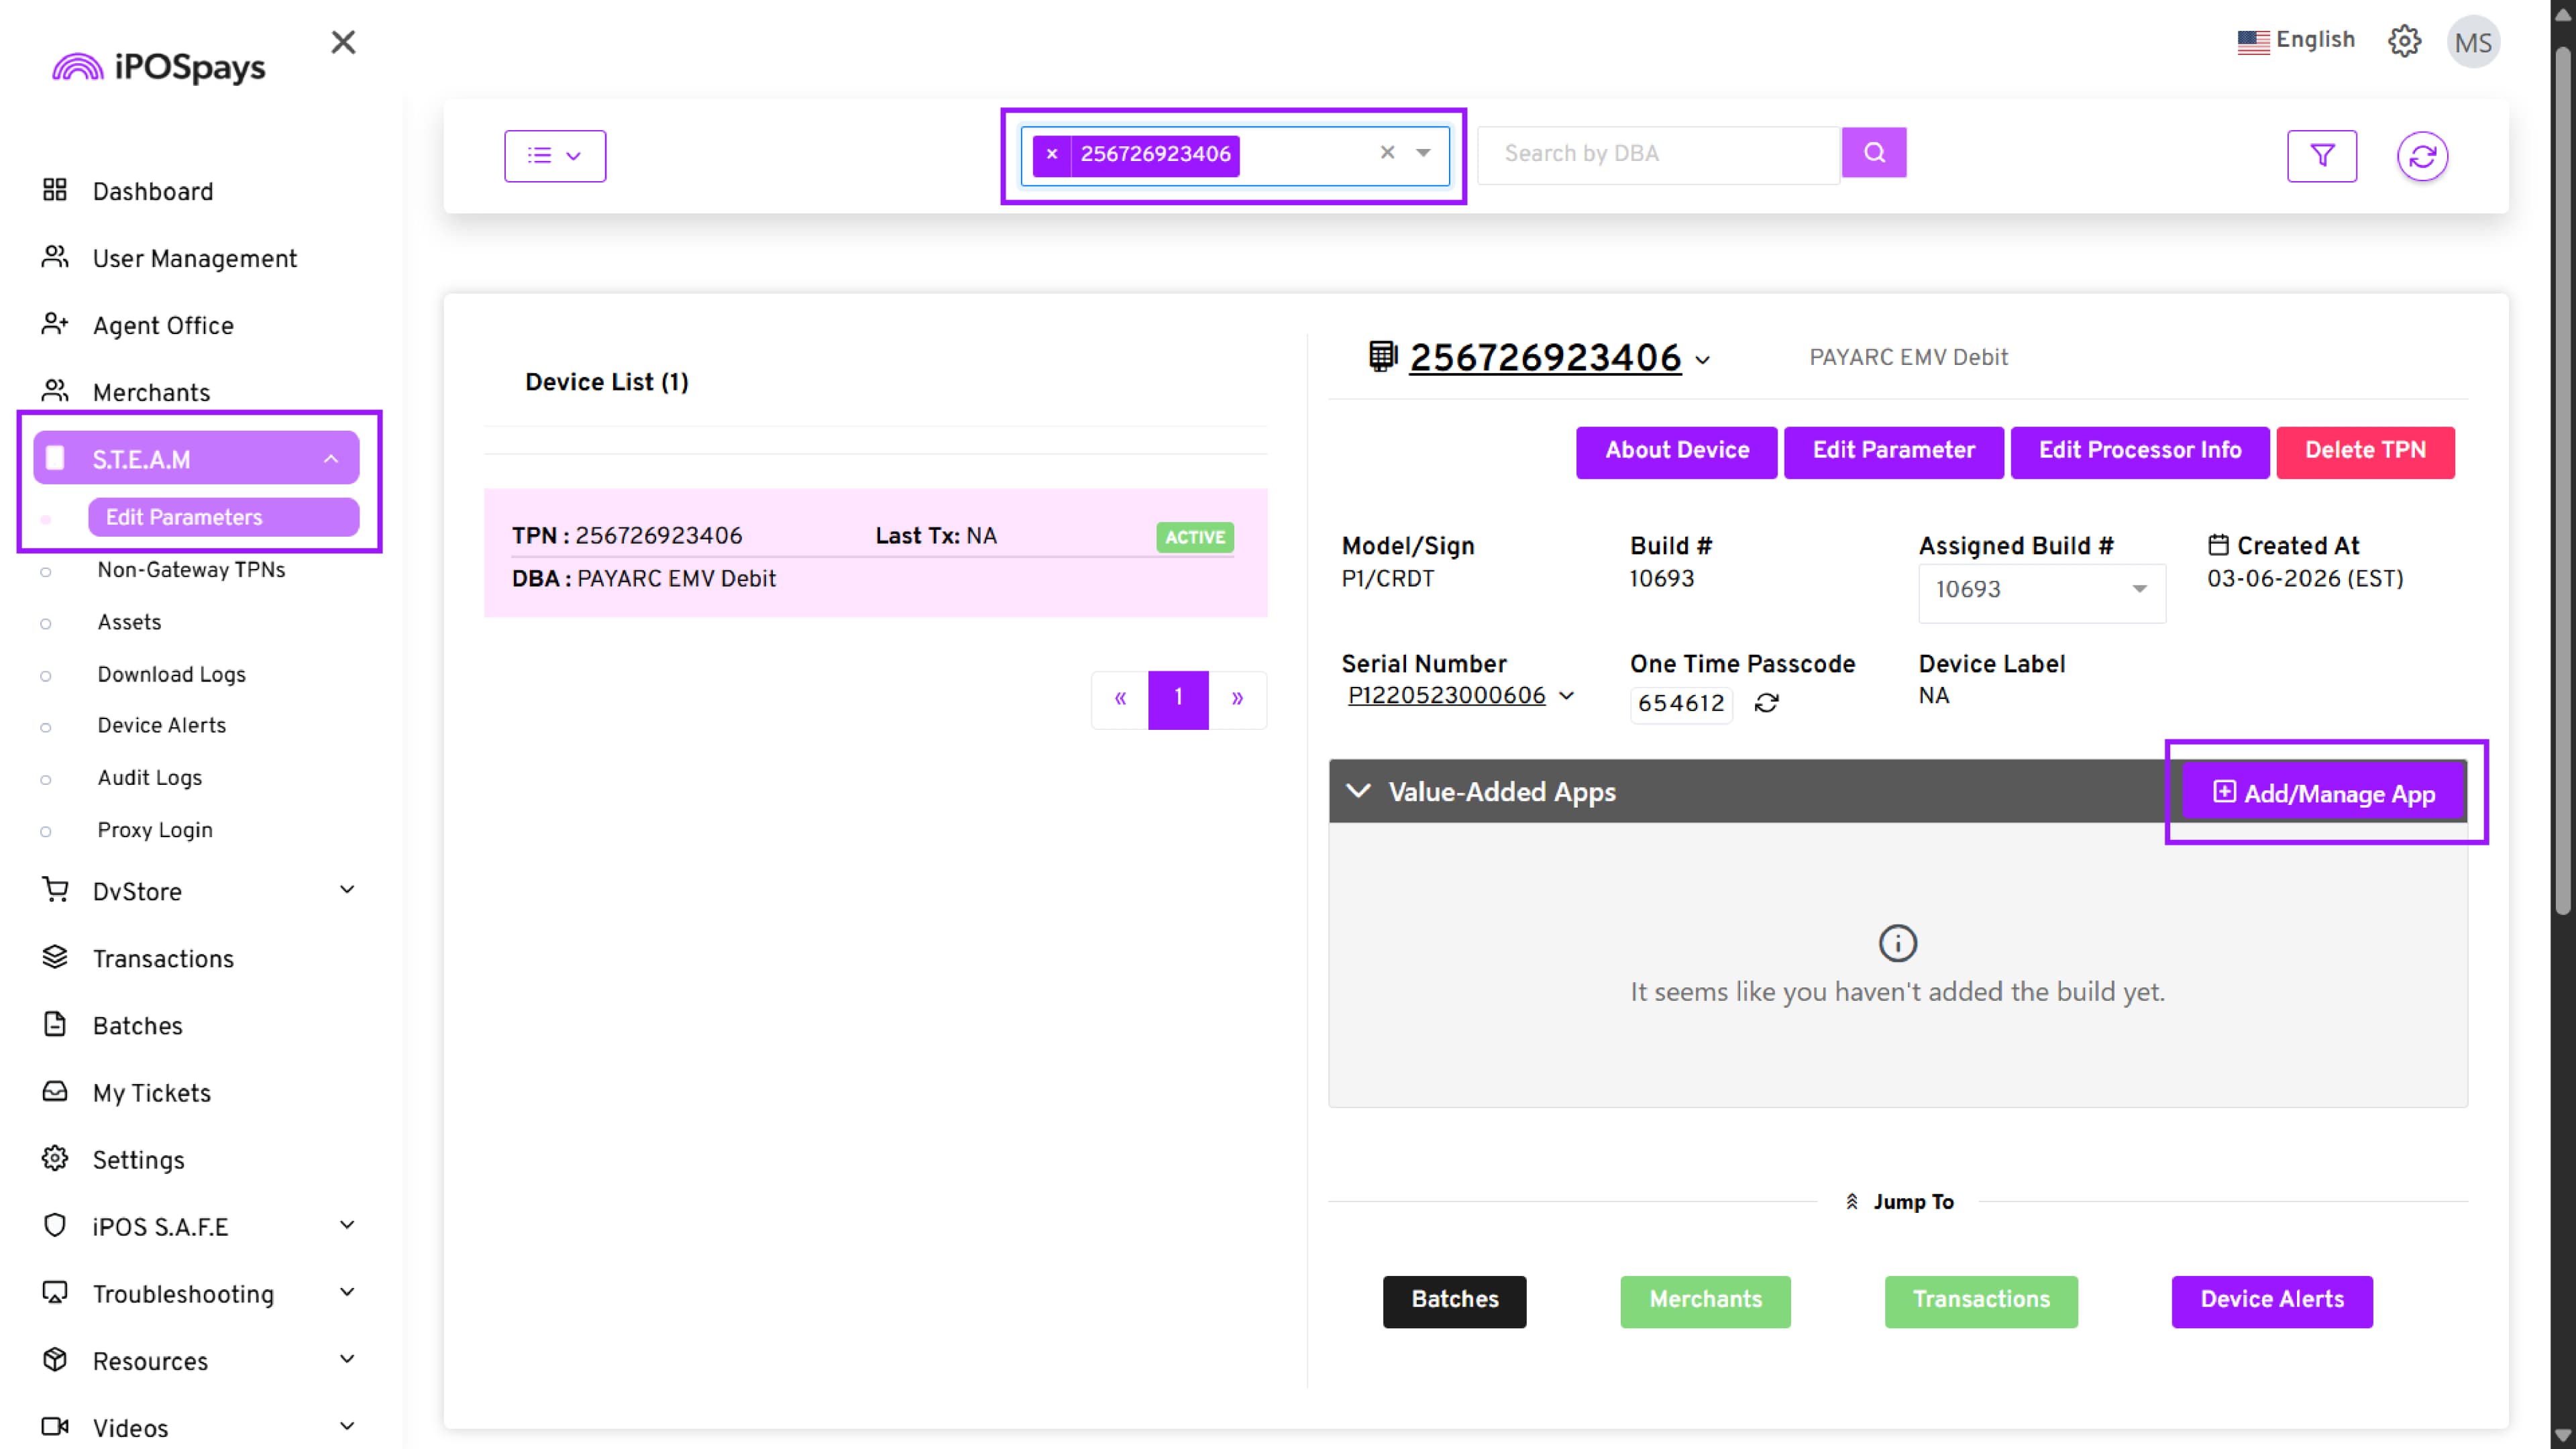Regenerate the One Time Passcode
Viewport: 2576px width, 1449px height.
coord(1766,703)
